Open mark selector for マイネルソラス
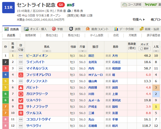 (x=21, y=69)
